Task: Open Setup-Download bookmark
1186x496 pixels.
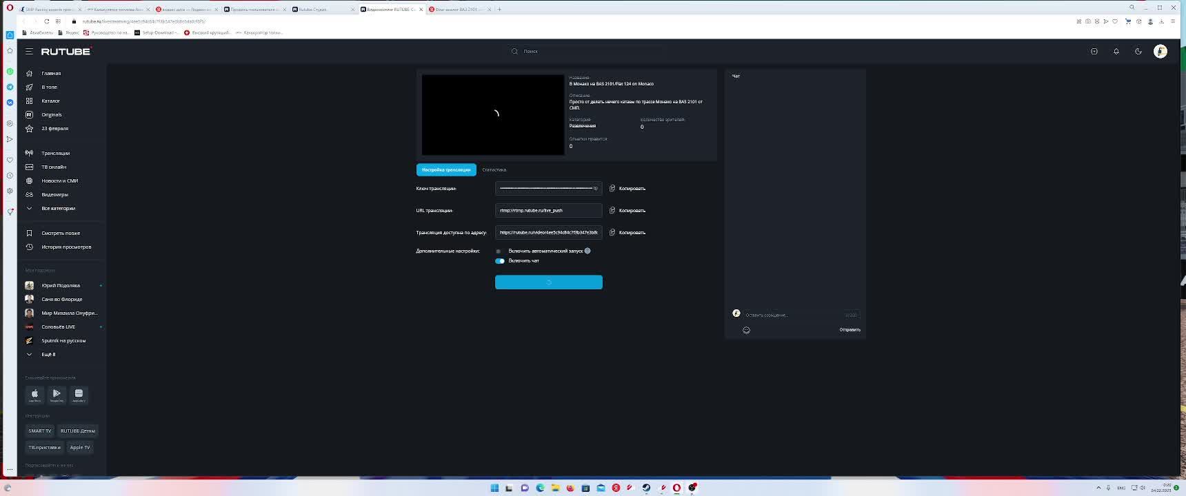Action: coord(157,32)
